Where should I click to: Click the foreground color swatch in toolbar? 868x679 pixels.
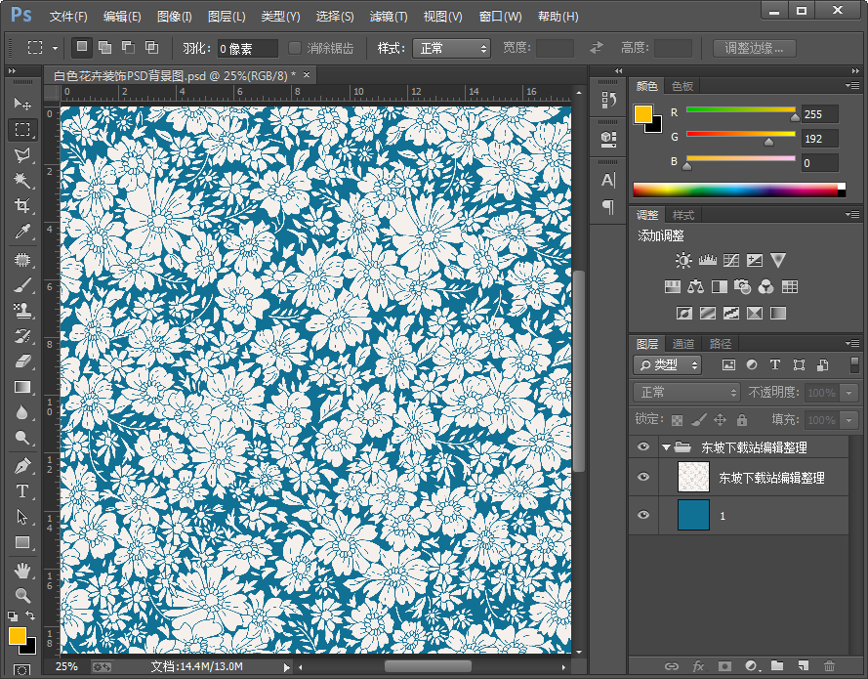click(x=17, y=636)
